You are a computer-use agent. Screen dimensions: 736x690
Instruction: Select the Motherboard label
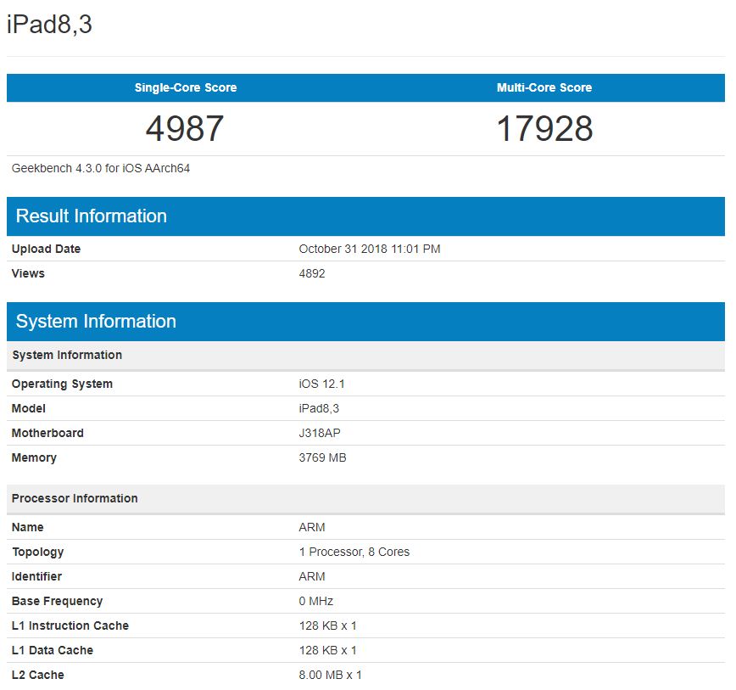(x=47, y=433)
